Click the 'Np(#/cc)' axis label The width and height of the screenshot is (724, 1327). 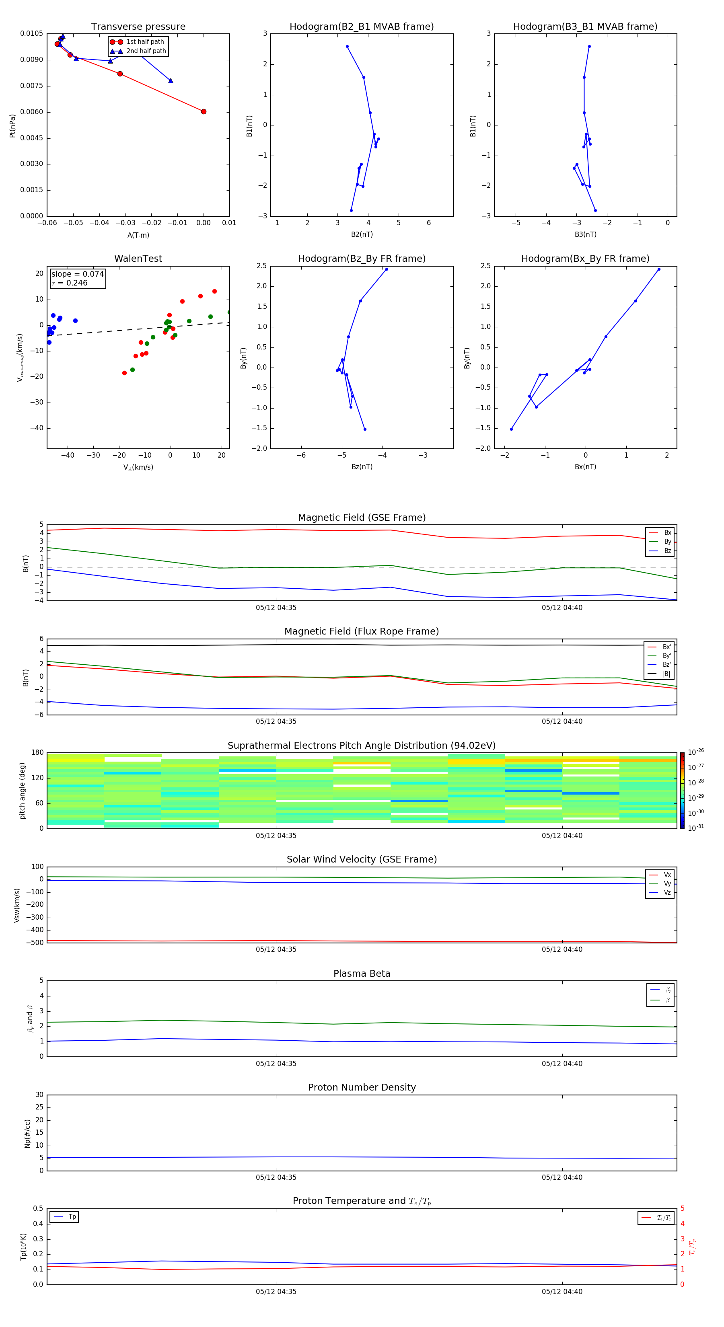pos(27,1133)
